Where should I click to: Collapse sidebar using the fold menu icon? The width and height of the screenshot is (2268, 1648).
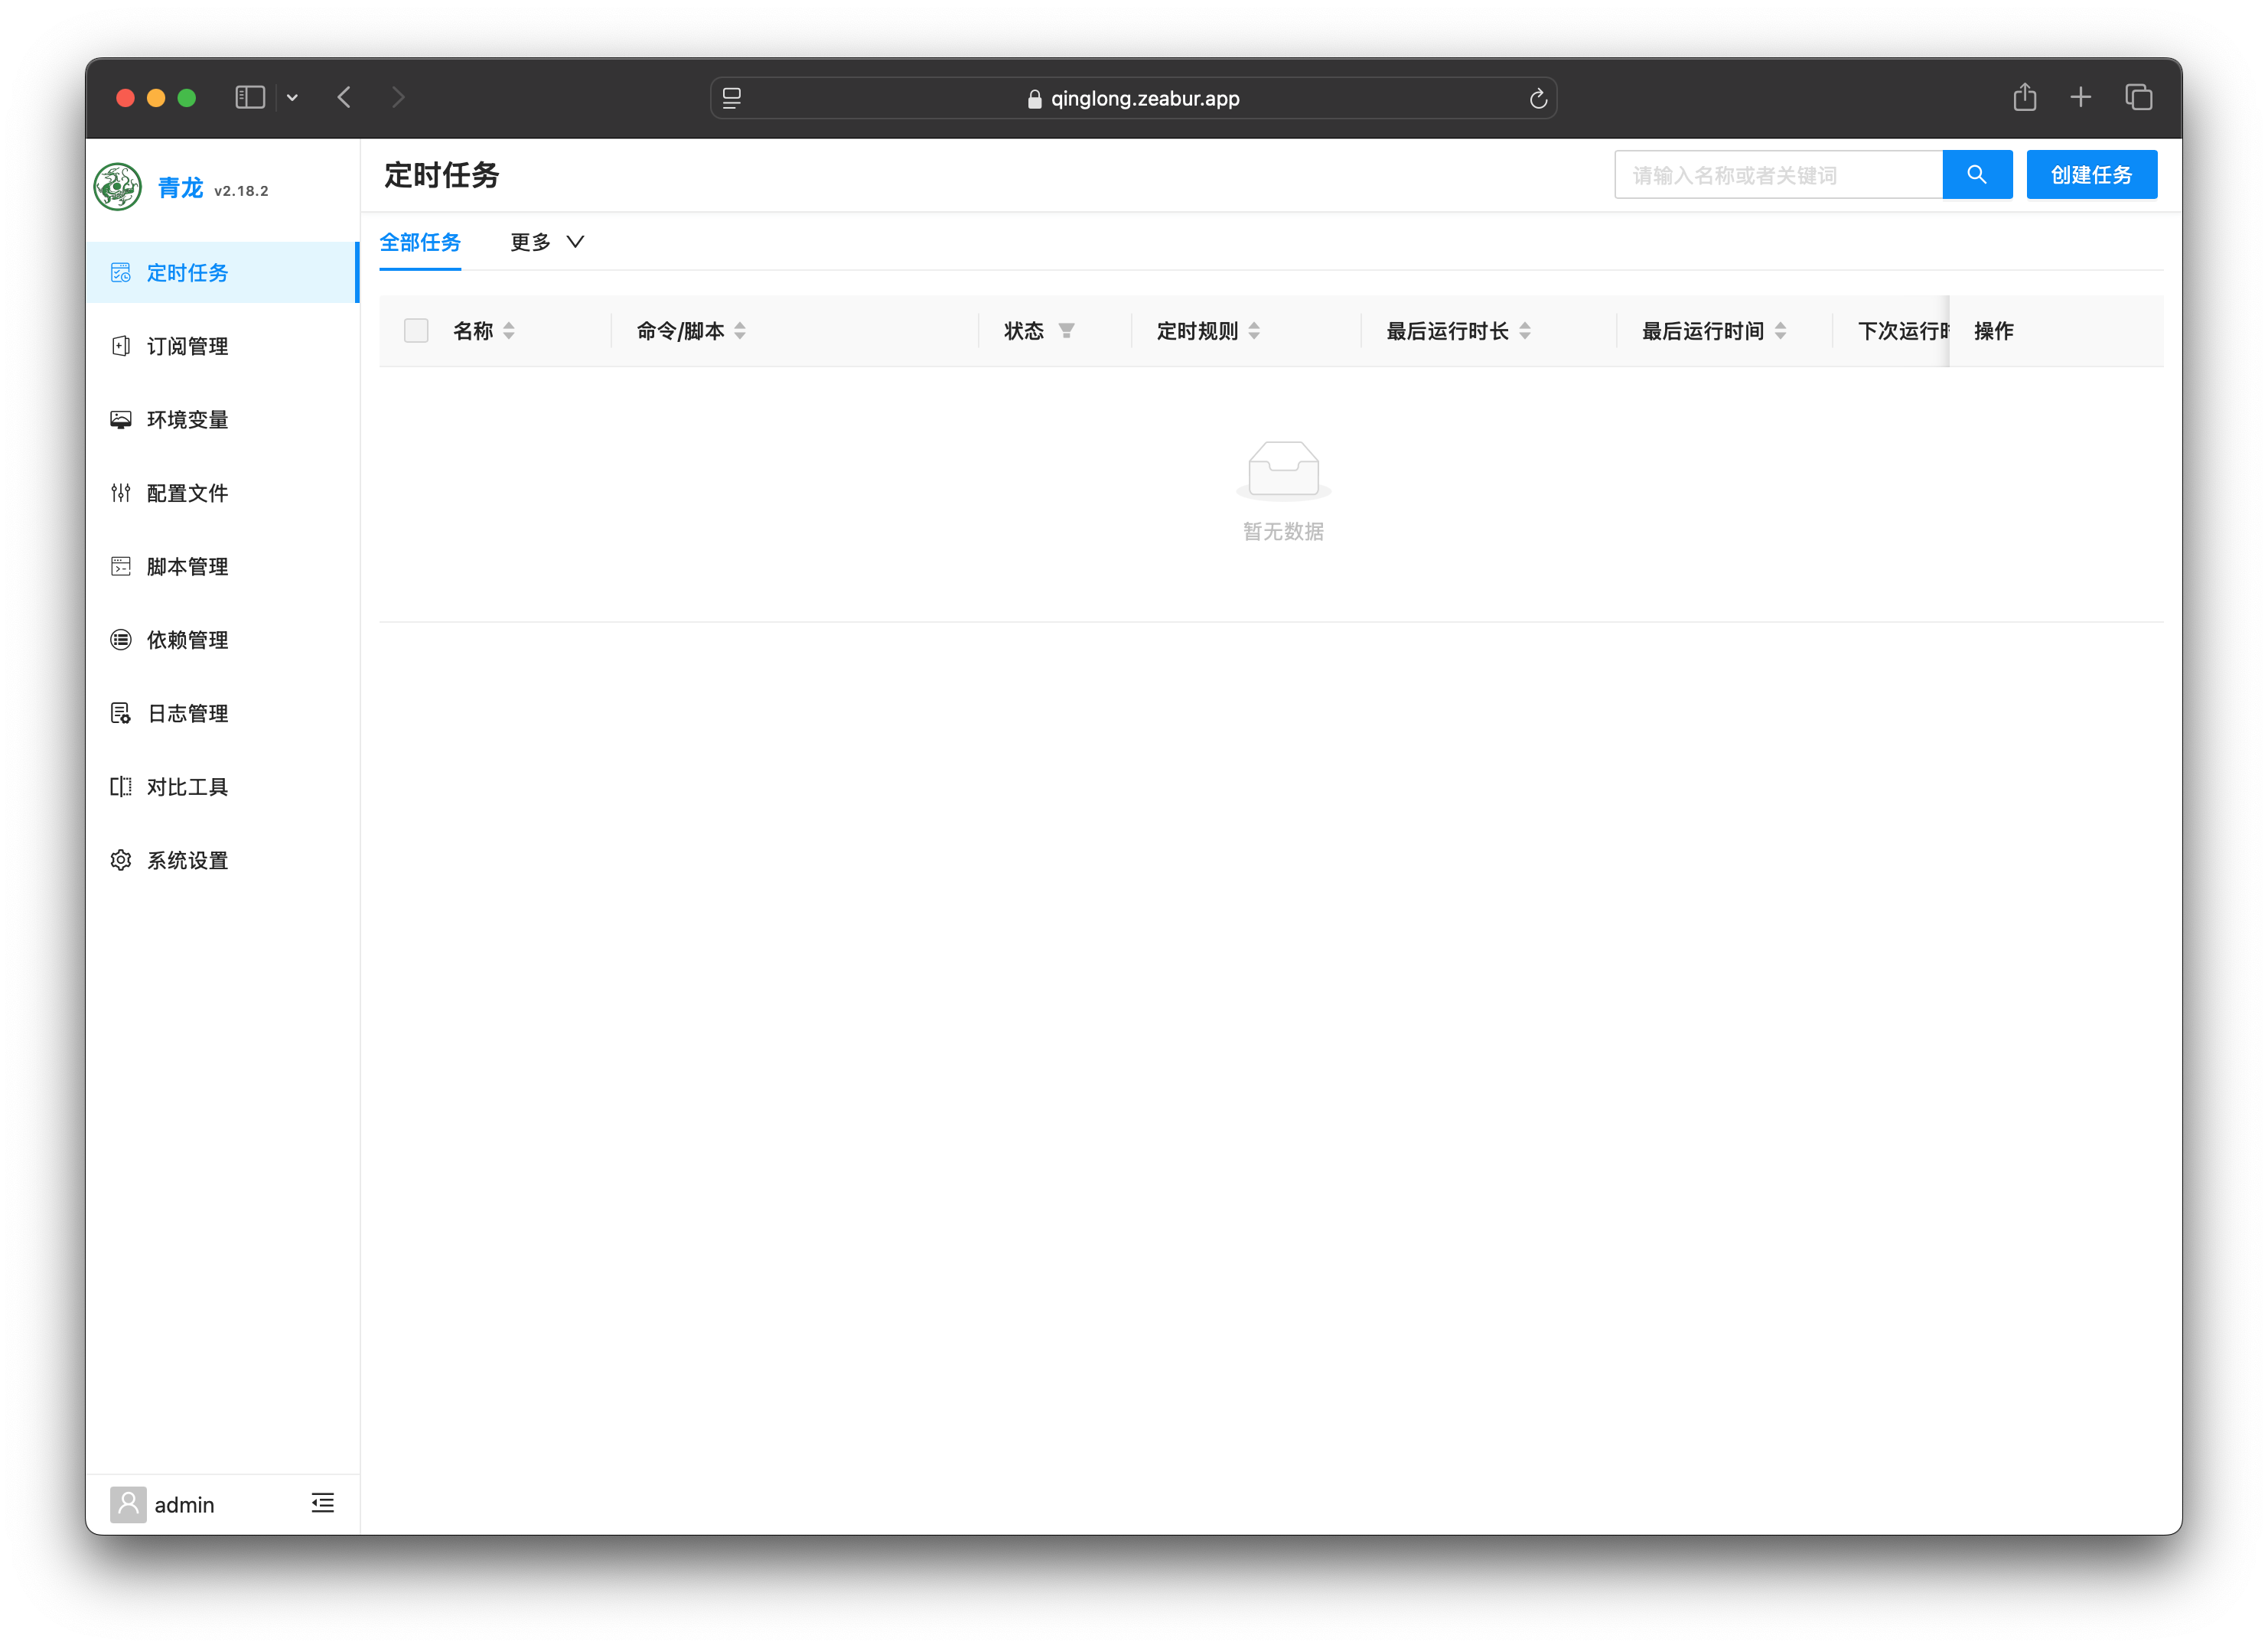pos(322,1503)
